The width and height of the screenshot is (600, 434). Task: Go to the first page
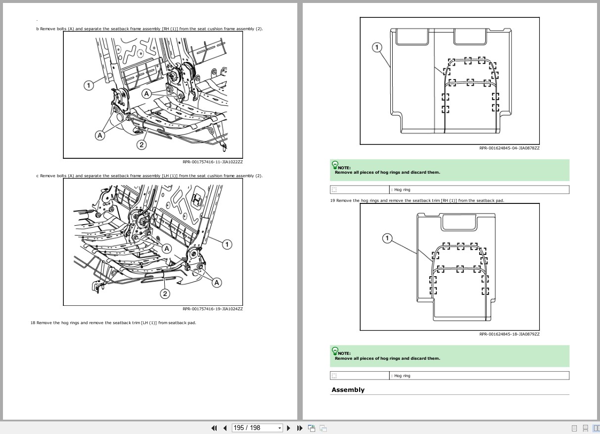click(x=214, y=428)
